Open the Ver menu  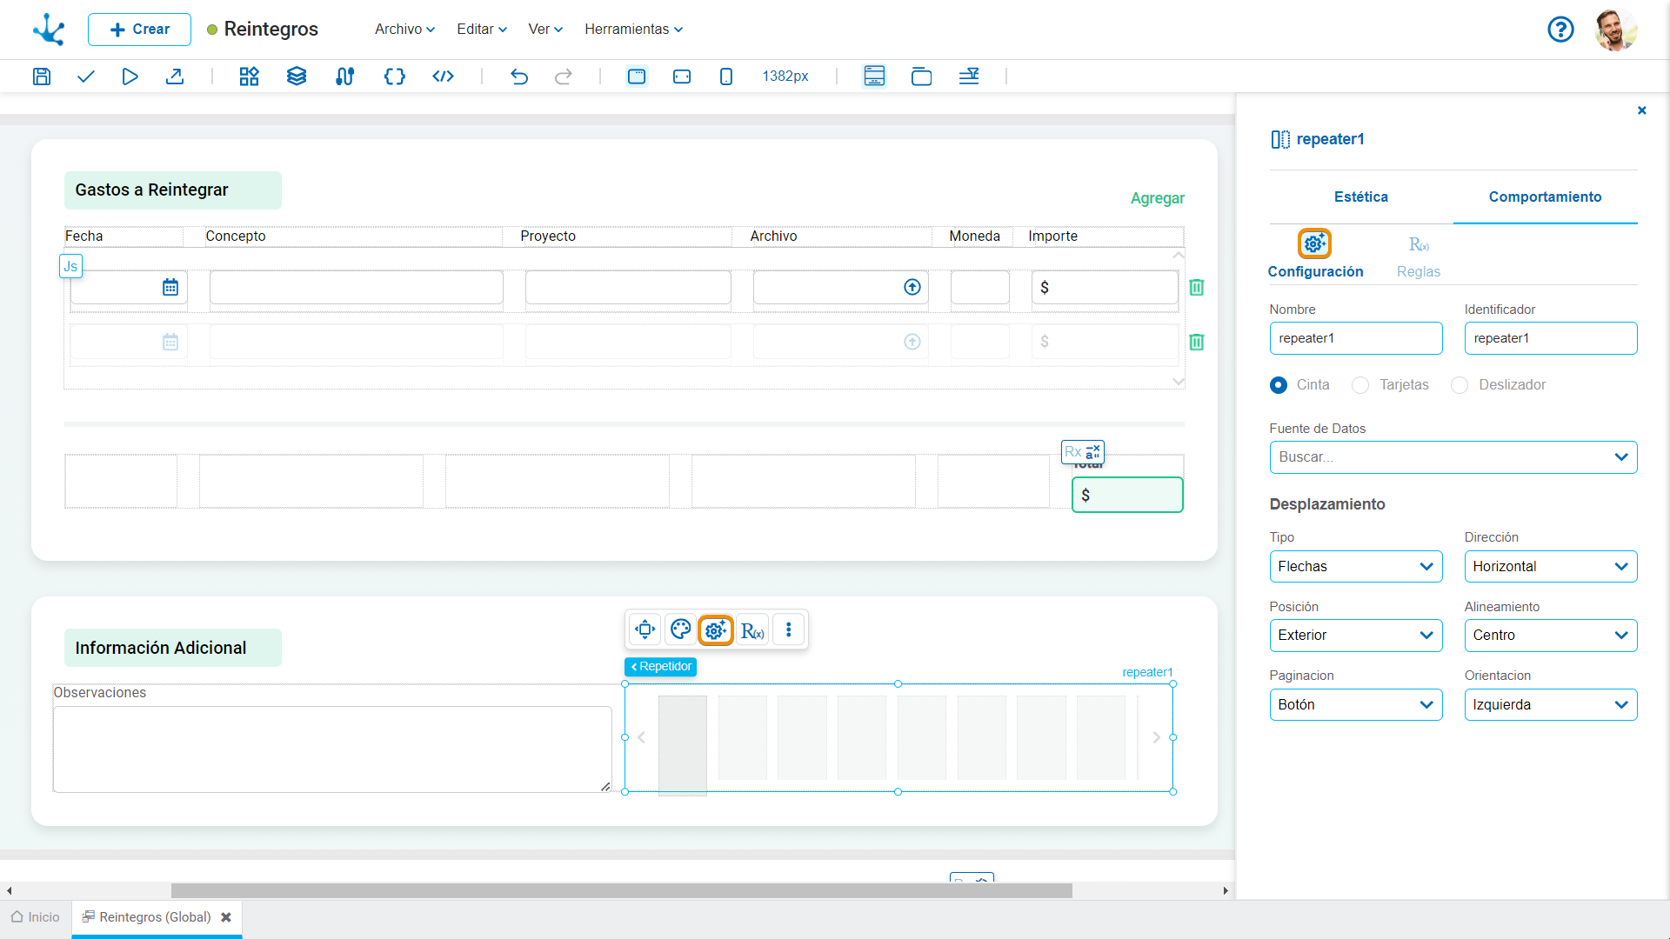point(545,30)
